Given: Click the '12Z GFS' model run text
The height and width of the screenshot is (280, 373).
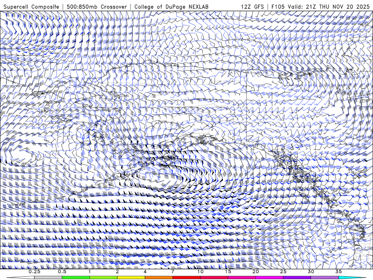Looking at the screenshot, I should click(252, 7).
